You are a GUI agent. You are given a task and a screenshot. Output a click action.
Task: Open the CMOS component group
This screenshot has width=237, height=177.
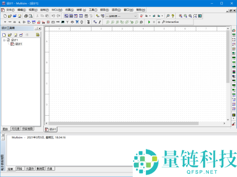tap(34, 22)
